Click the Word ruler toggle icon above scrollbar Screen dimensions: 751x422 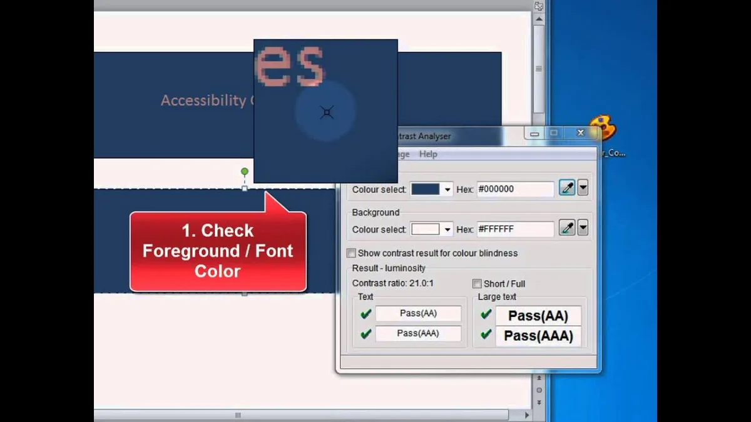pos(538,6)
